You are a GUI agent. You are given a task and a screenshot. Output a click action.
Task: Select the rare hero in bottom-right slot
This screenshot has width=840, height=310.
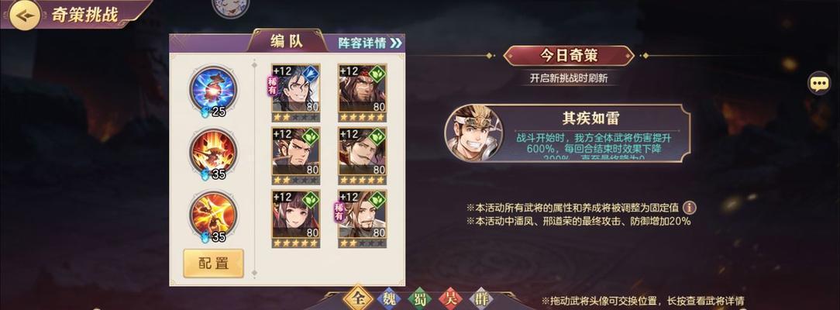362,219
